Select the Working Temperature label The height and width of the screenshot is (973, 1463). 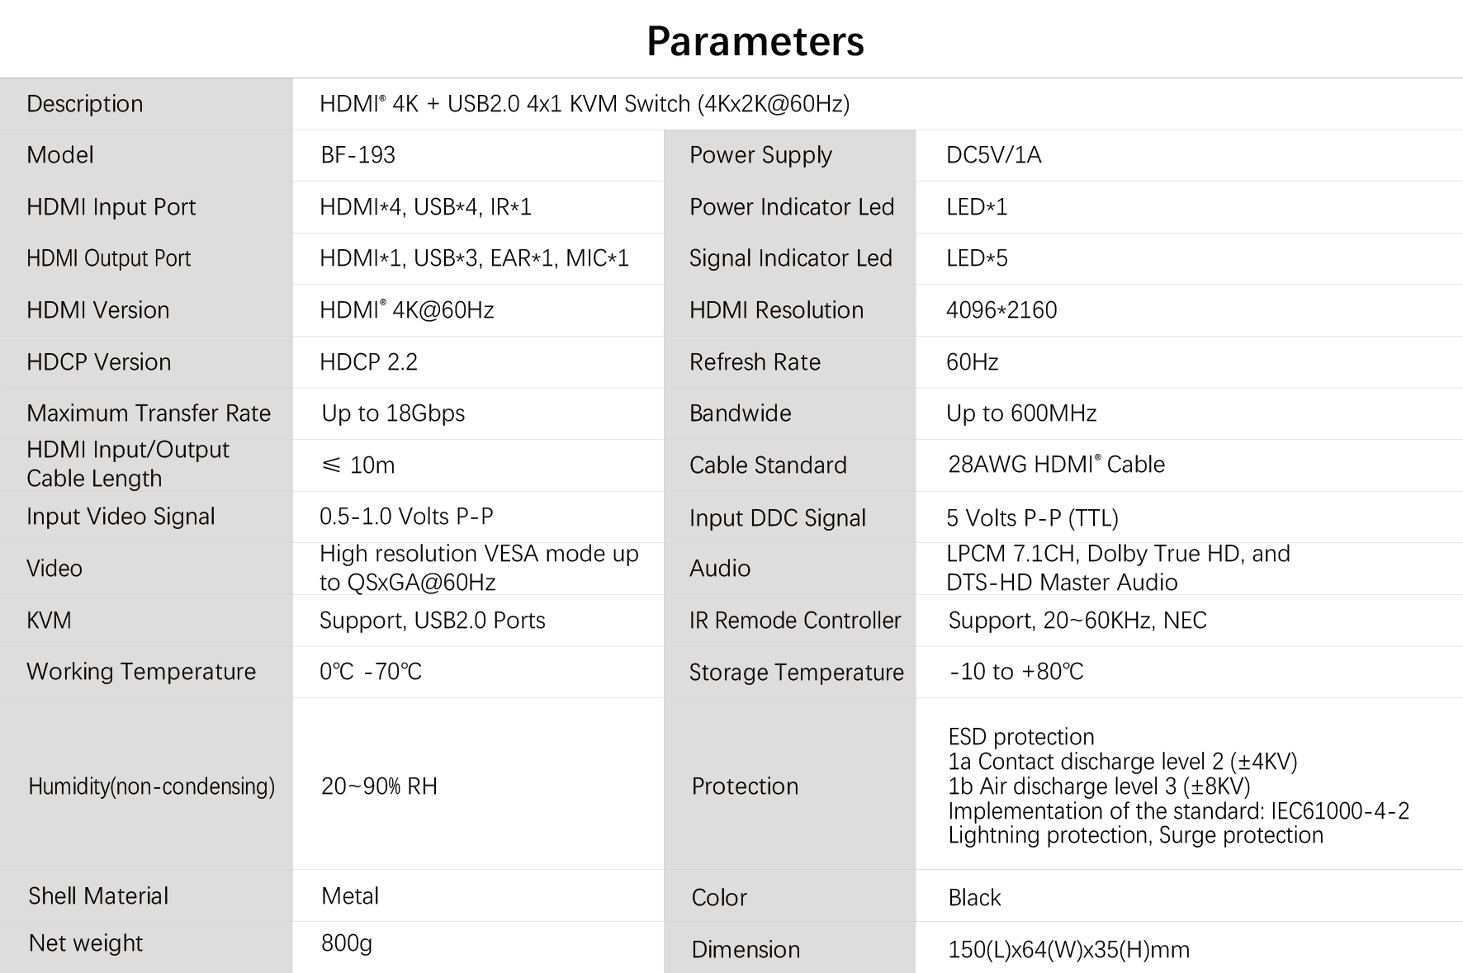tap(141, 672)
